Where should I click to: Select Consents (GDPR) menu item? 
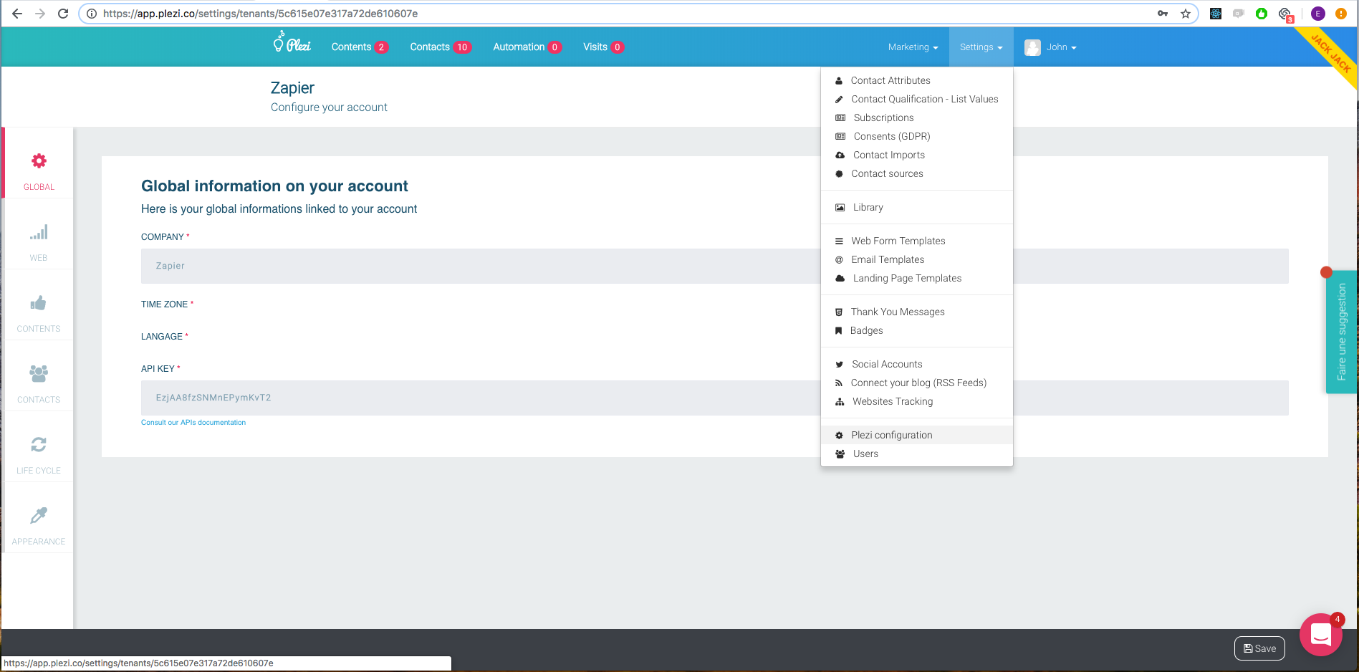coord(917,136)
